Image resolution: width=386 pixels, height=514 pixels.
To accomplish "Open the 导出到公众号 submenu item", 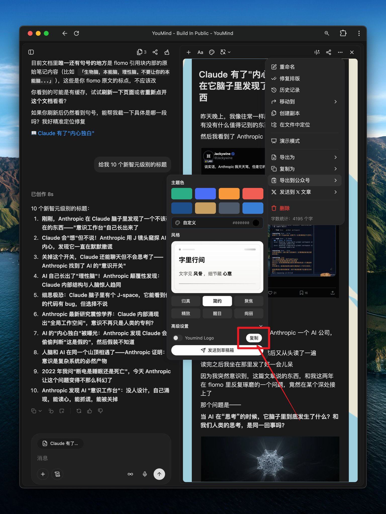I will click(305, 180).
